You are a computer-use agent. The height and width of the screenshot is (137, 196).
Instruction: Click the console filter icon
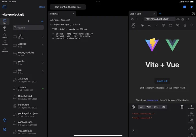tap(133, 107)
